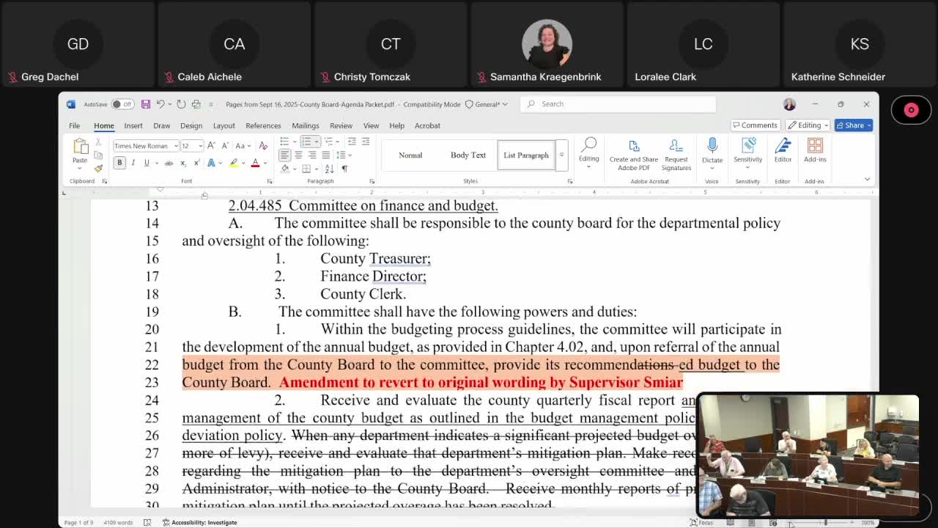Image resolution: width=938 pixels, height=528 pixels.
Task: Toggle show paragraph marks
Action: click(x=344, y=169)
